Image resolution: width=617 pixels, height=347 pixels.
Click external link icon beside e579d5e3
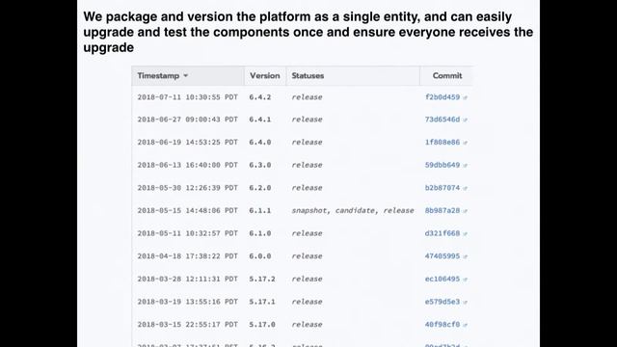point(465,302)
